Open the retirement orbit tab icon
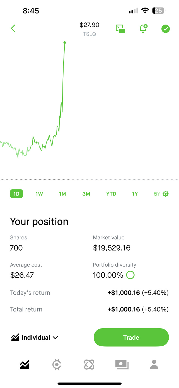 [x=89, y=365]
